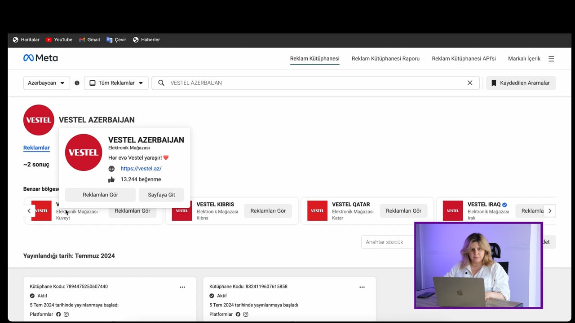Image resolution: width=575 pixels, height=323 pixels.
Task: Open the Gmail bookmark
Action: tap(89, 39)
